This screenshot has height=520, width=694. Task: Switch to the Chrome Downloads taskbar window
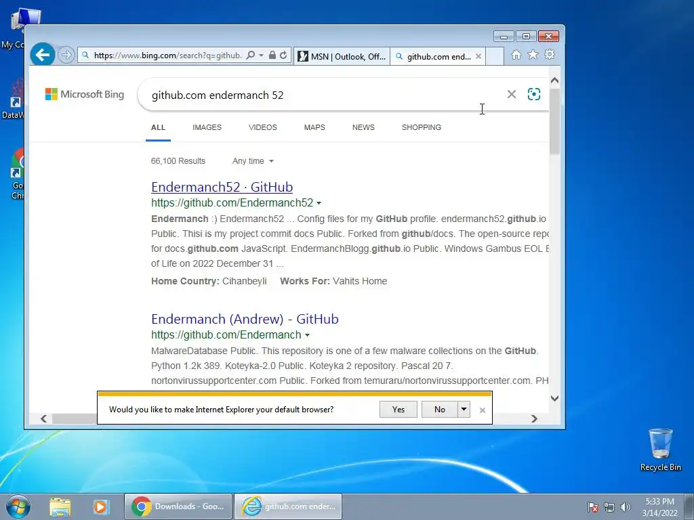click(x=178, y=506)
